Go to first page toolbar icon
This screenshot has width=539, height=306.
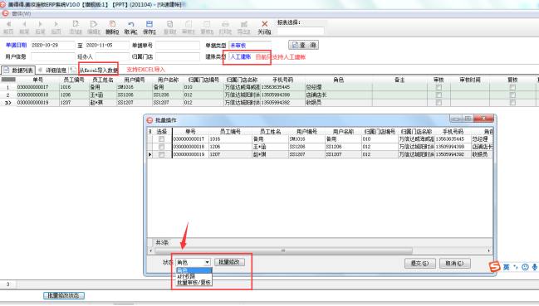8,27
